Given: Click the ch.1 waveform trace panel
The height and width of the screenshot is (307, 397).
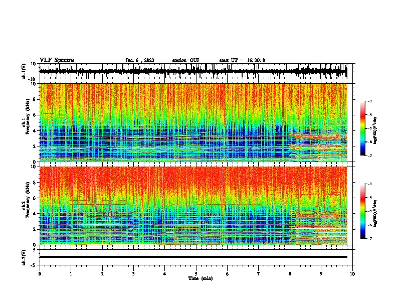Looking at the screenshot, I should [x=195, y=71].
